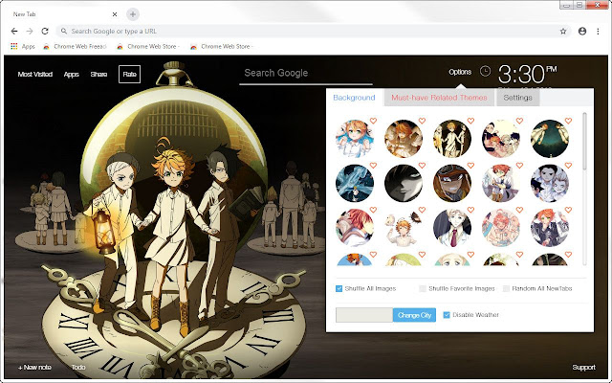The height and width of the screenshot is (383, 612).
Task: Click the heart on the fourth second-row thumbnail
Action: 519,166
